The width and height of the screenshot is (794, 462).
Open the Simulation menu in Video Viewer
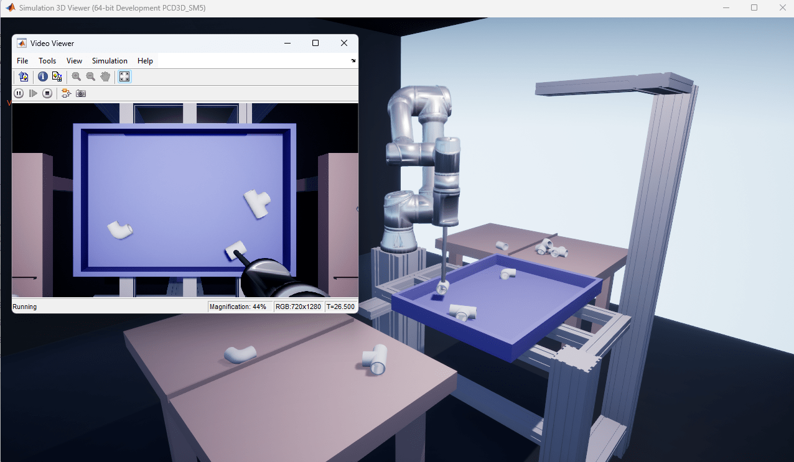coord(110,61)
